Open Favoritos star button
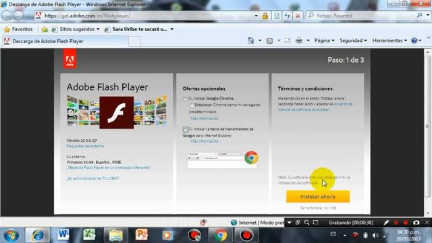 point(18,29)
